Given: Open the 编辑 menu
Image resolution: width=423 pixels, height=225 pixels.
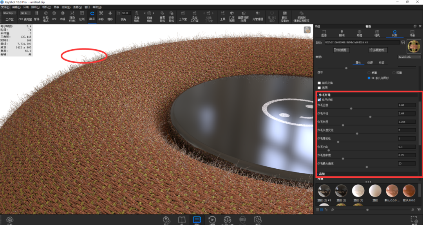Looking at the screenshot, I should pyautogui.click(x=16, y=7).
